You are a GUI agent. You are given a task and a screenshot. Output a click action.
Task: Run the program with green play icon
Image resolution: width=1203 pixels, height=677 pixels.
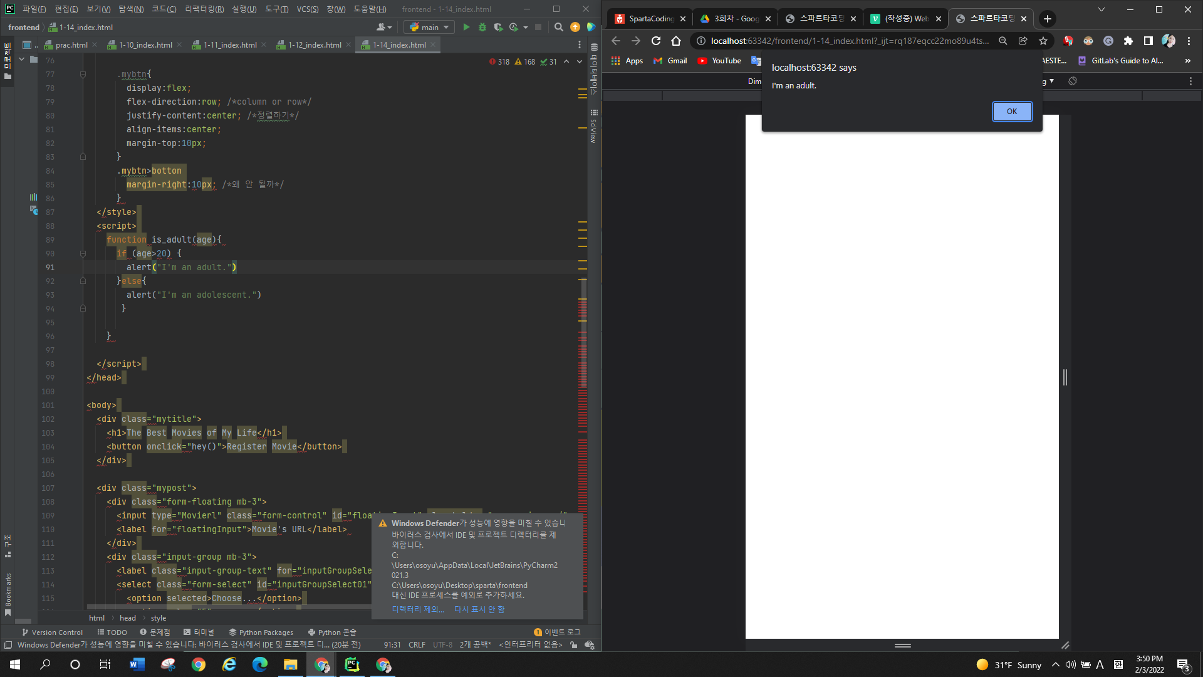coord(466,27)
